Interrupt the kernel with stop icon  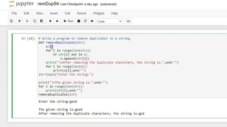pyautogui.click(x=79, y=21)
